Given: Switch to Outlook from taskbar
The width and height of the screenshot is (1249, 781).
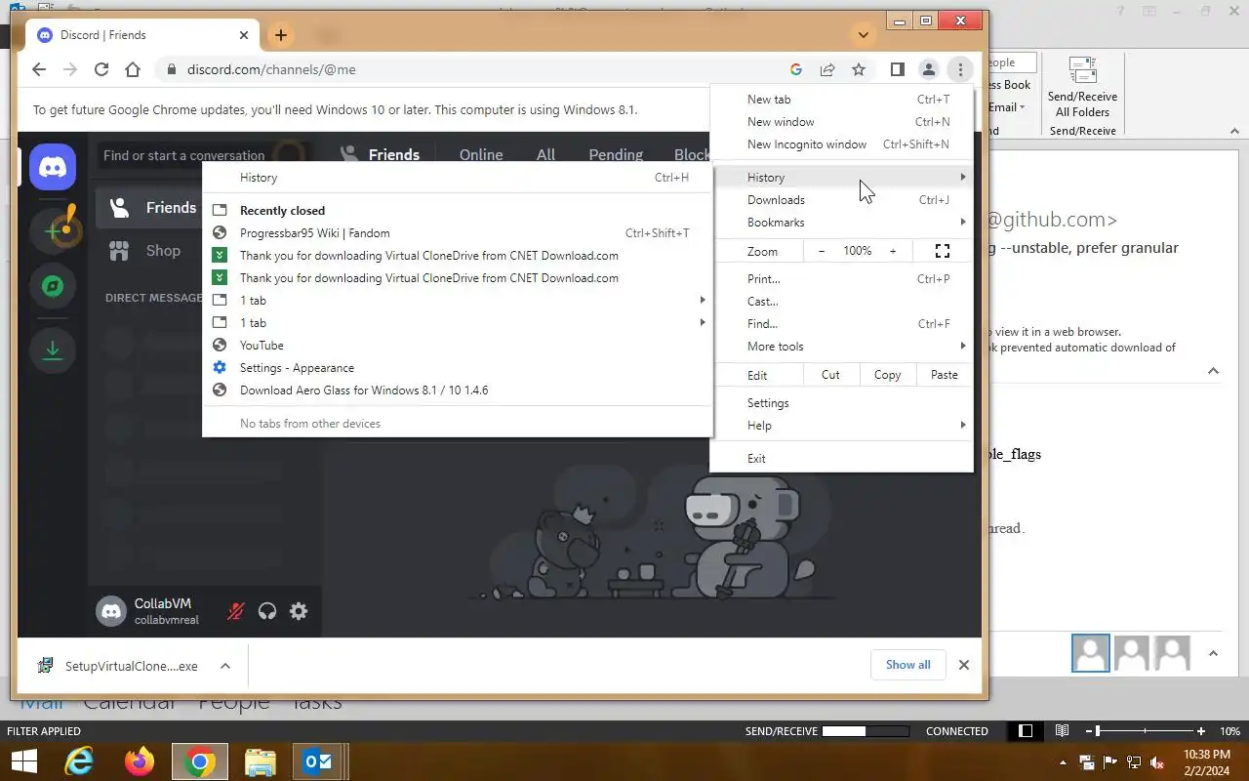Looking at the screenshot, I should (319, 761).
